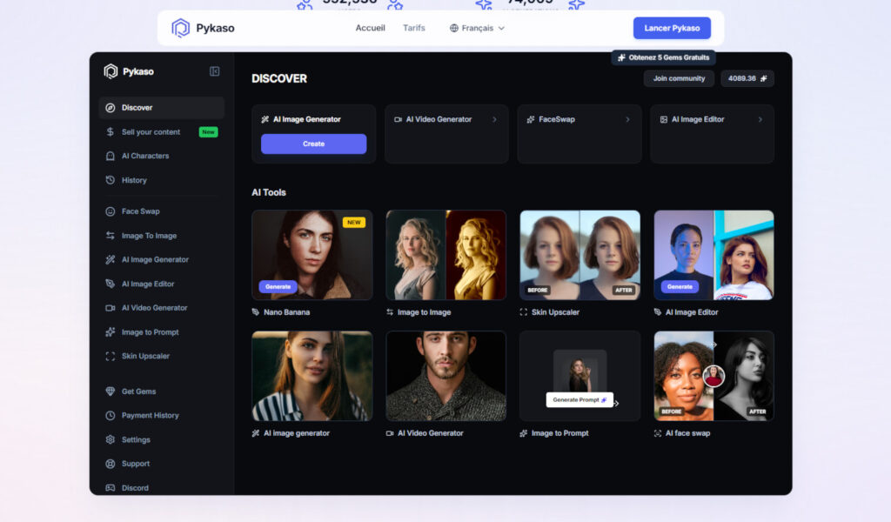This screenshot has height=522, width=891.
Task: Open the Français language dropdown chevron
Action: 501,28
